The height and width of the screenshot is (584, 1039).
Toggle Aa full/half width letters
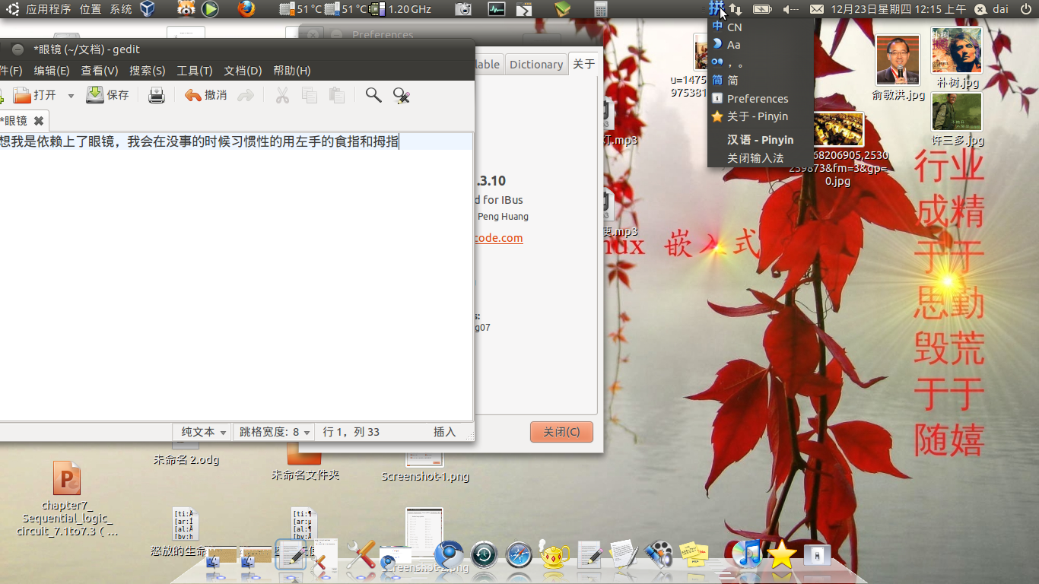point(761,44)
